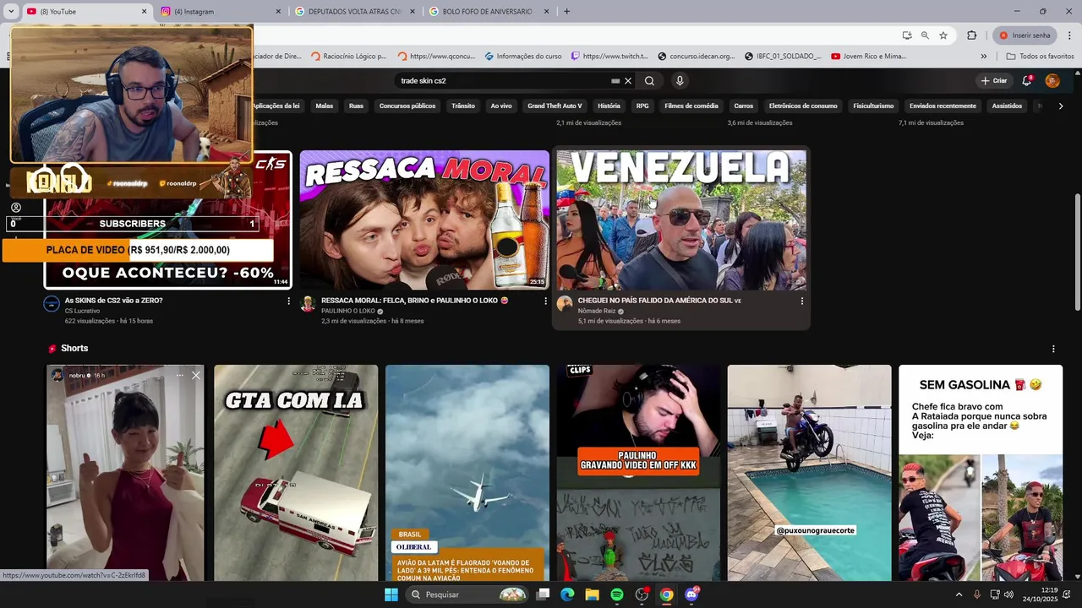Click the install app icon in address bar
The height and width of the screenshot is (608, 1082).
click(x=907, y=35)
